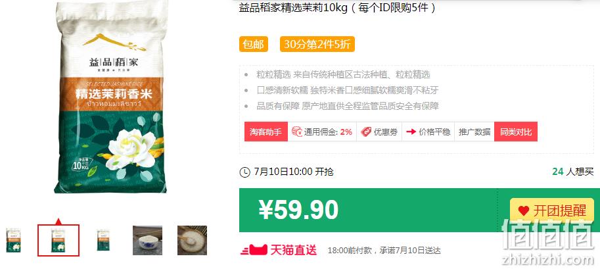Screen dimensions: 600x271
Task: Click the 包邮 orange tag
Action: tap(253, 45)
